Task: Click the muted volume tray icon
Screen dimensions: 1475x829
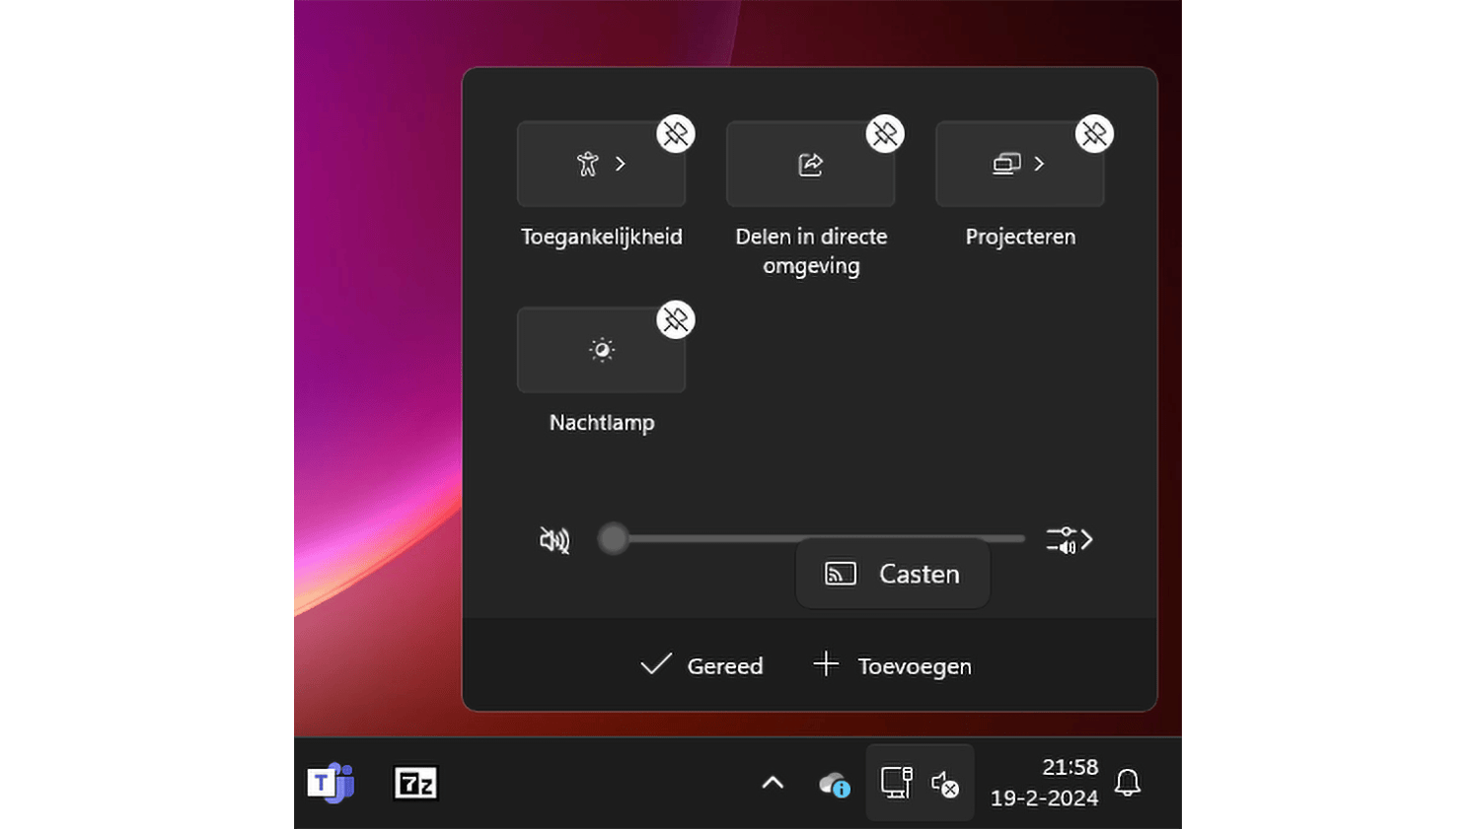Action: 945,784
